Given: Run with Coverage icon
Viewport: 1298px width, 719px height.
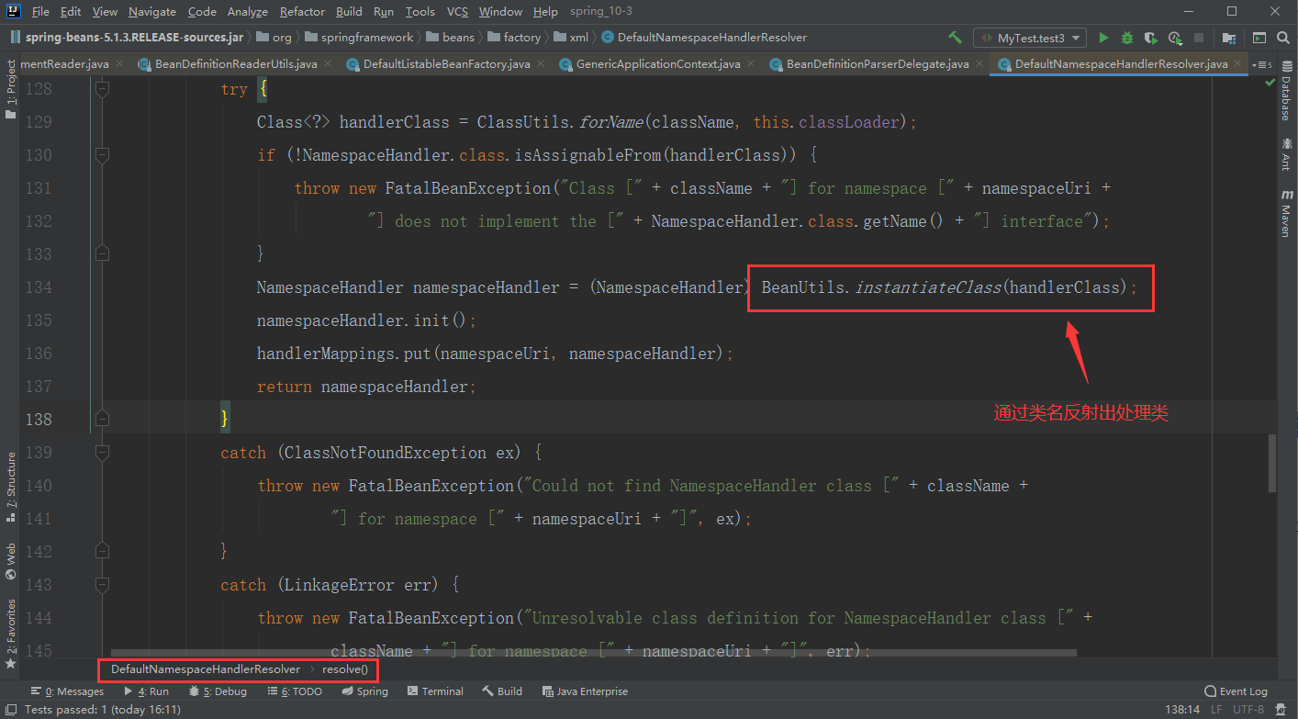Looking at the screenshot, I should tap(1151, 38).
